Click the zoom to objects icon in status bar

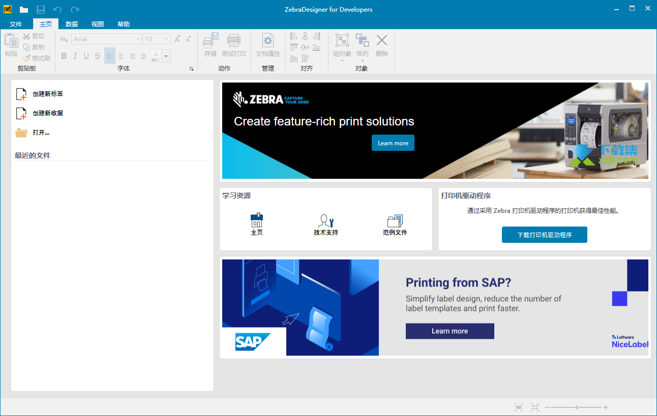coord(535,407)
